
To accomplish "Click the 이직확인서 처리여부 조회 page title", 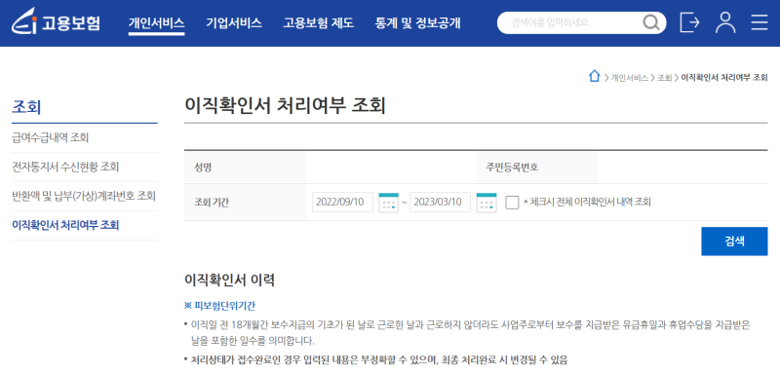I will pyautogui.click(x=285, y=105).
